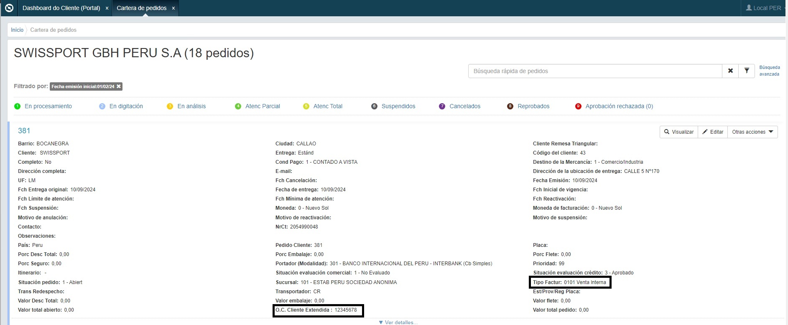This screenshot has height=325, width=788.
Task: Click Moneda de facturación value 0 - Nuevo Sol
Action: [607, 208]
